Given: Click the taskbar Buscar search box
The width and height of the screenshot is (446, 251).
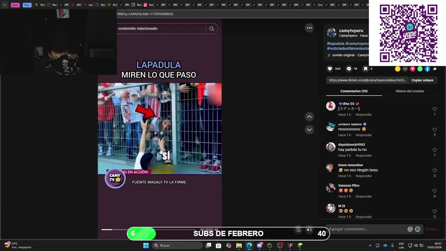Looking at the screenshot, I should 178,245.
